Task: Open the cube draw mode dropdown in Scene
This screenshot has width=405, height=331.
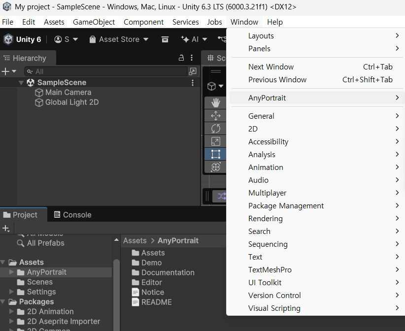Action: 215,86
